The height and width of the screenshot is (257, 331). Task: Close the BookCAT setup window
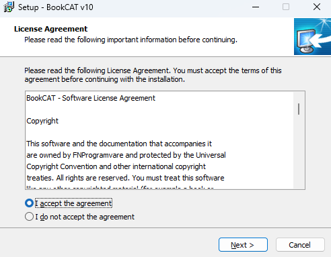[317, 7]
